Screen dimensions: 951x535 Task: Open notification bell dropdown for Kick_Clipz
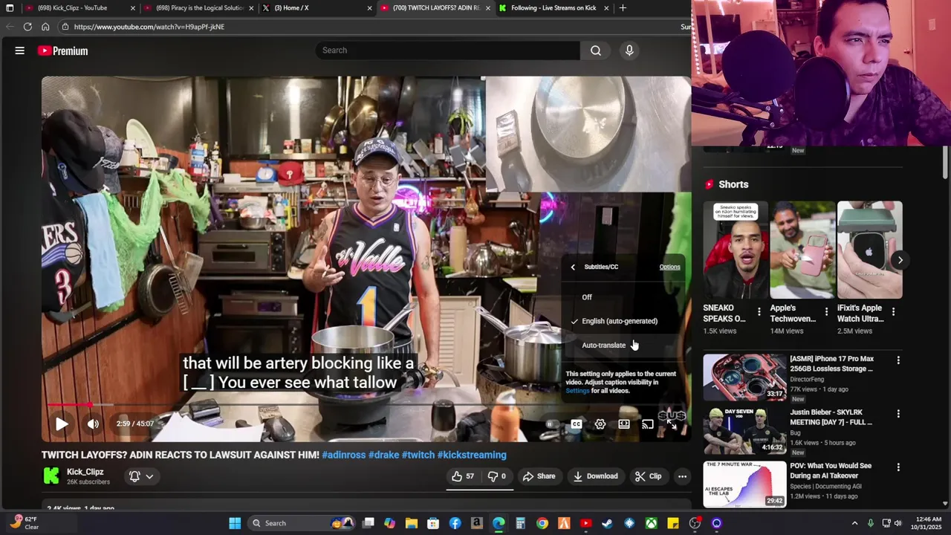point(141,476)
